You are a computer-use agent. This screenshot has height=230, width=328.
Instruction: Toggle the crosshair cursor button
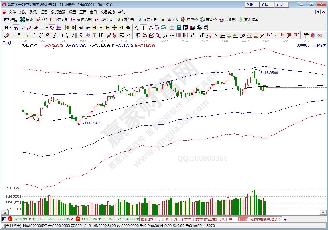143,28
